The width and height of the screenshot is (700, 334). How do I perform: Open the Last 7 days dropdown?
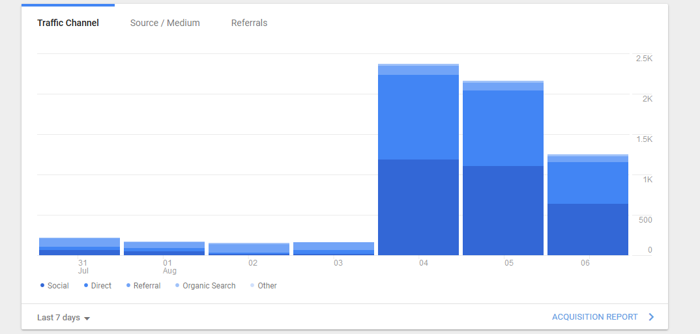click(64, 318)
